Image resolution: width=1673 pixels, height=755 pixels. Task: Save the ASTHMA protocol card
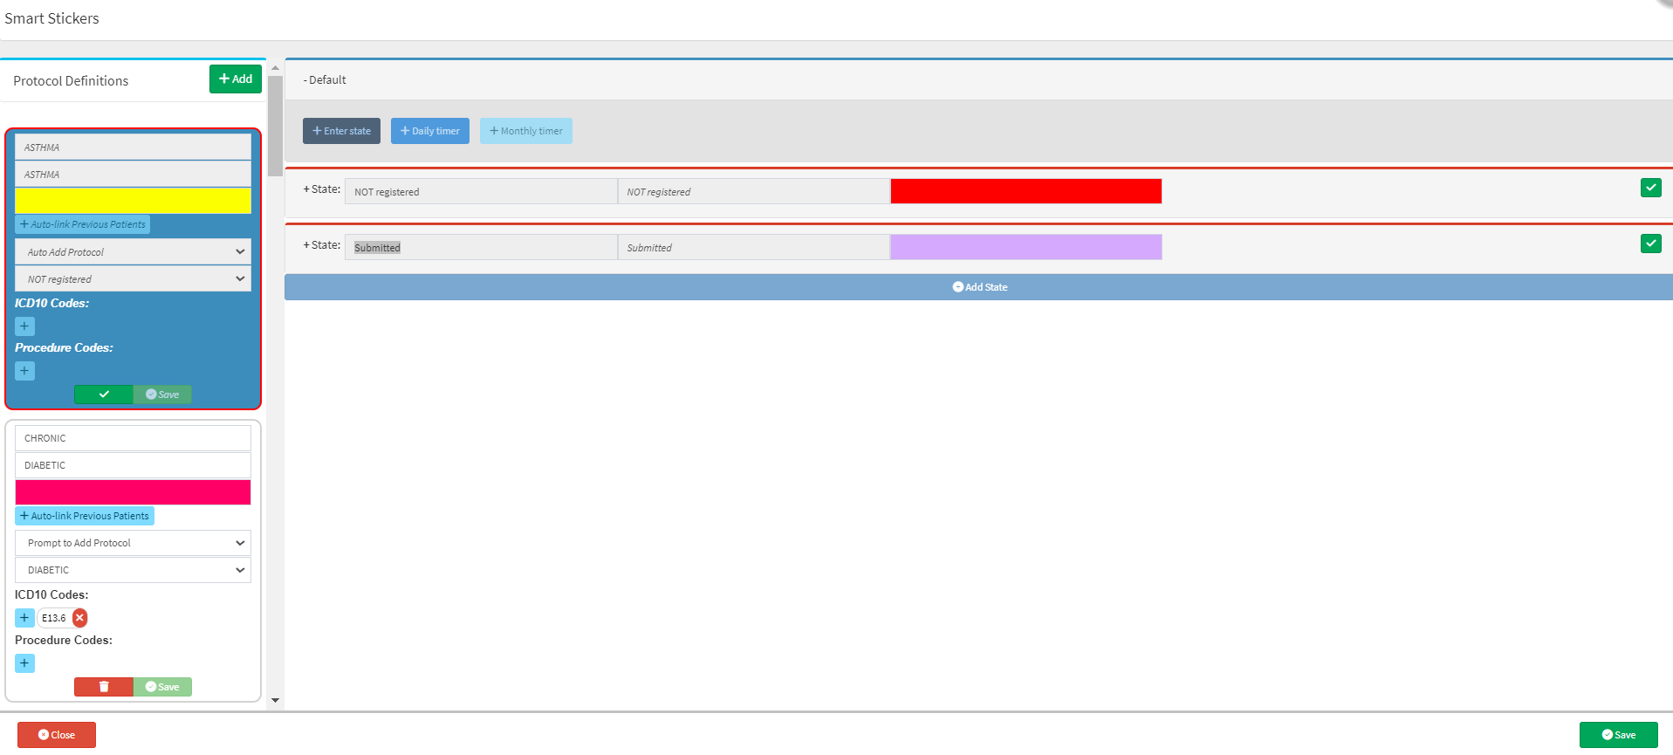162,395
